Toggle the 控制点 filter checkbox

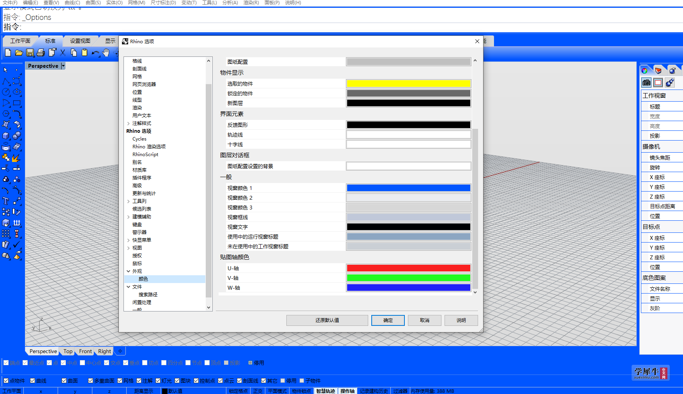[196, 381]
